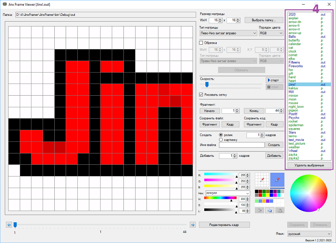This screenshot has height=243, width=336.
Task: Choose the navy palette swatch
Action: (271, 191)
